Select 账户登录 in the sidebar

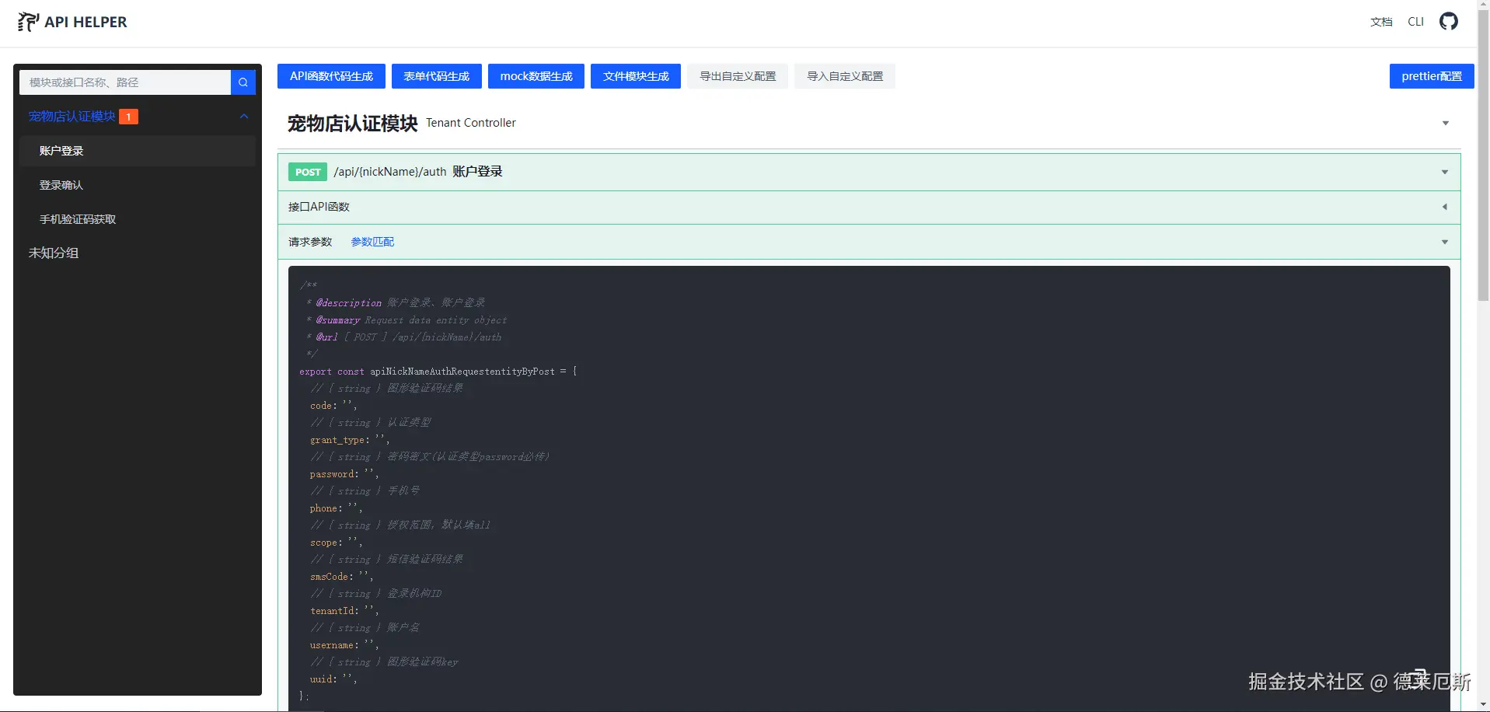[x=138, y=151]
